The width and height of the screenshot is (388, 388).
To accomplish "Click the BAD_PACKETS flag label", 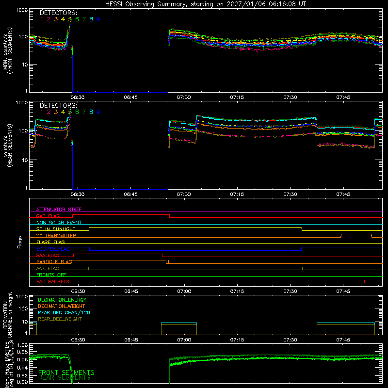I will point(53,281).
